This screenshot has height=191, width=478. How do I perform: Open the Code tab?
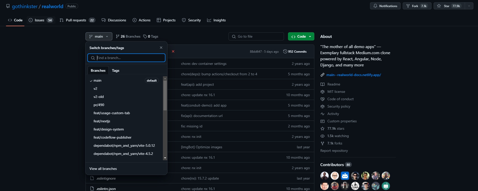15,20
